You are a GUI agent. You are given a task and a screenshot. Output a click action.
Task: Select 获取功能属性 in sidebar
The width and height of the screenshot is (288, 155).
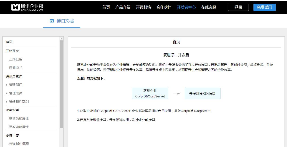coord(19,118)
